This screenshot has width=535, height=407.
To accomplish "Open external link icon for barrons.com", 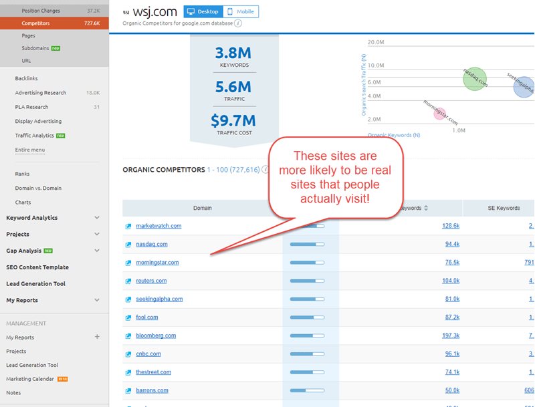I will click(x=128, y=391).
